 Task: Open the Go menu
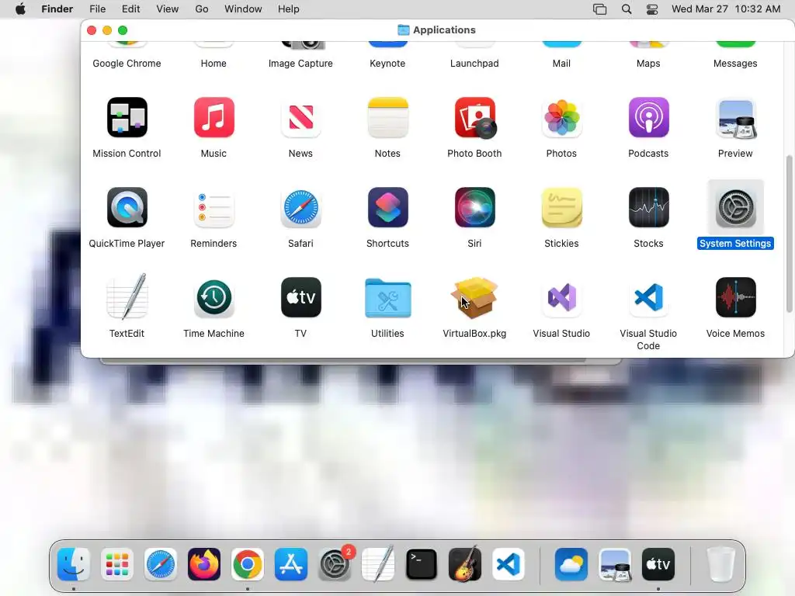202,9
